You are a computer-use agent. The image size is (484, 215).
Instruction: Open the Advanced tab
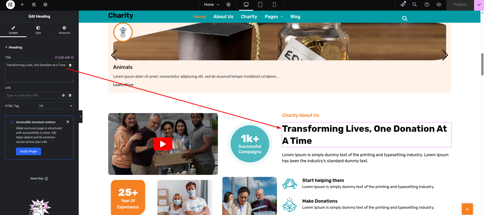pos(64,30)
